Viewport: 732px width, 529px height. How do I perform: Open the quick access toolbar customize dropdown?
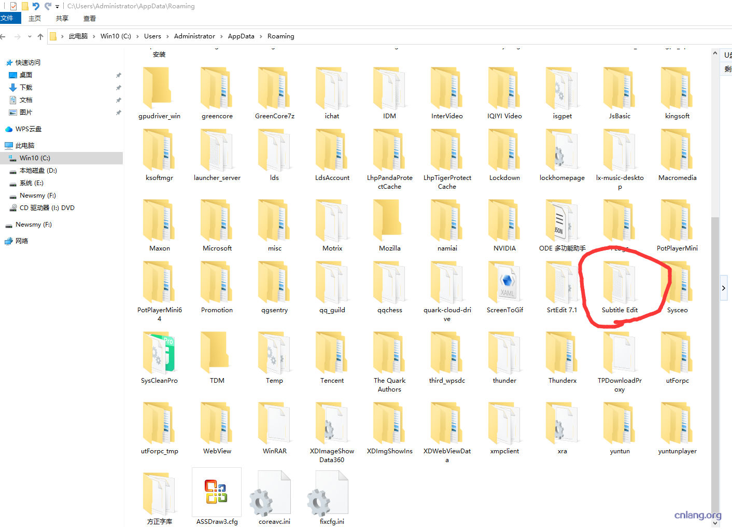click(x=57, y=7)
